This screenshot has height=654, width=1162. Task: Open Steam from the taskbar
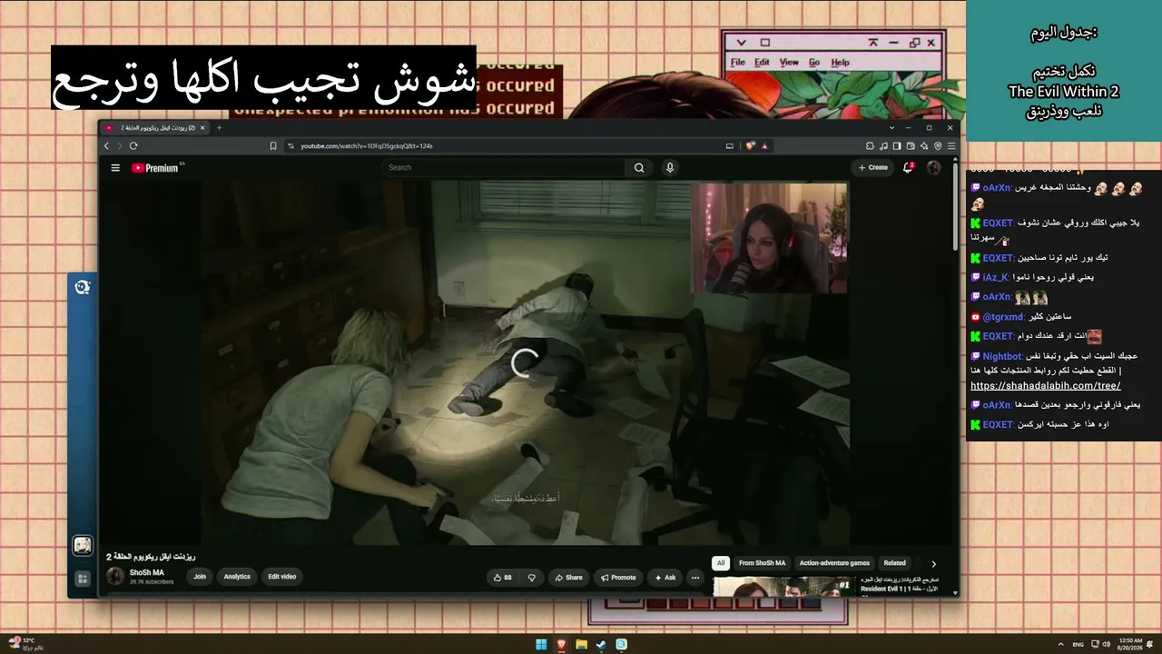601,645
